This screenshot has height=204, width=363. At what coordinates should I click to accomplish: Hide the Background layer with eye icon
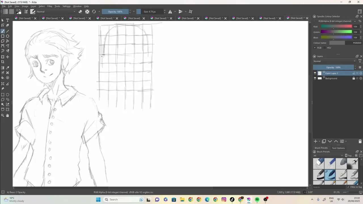click(315, 78)
